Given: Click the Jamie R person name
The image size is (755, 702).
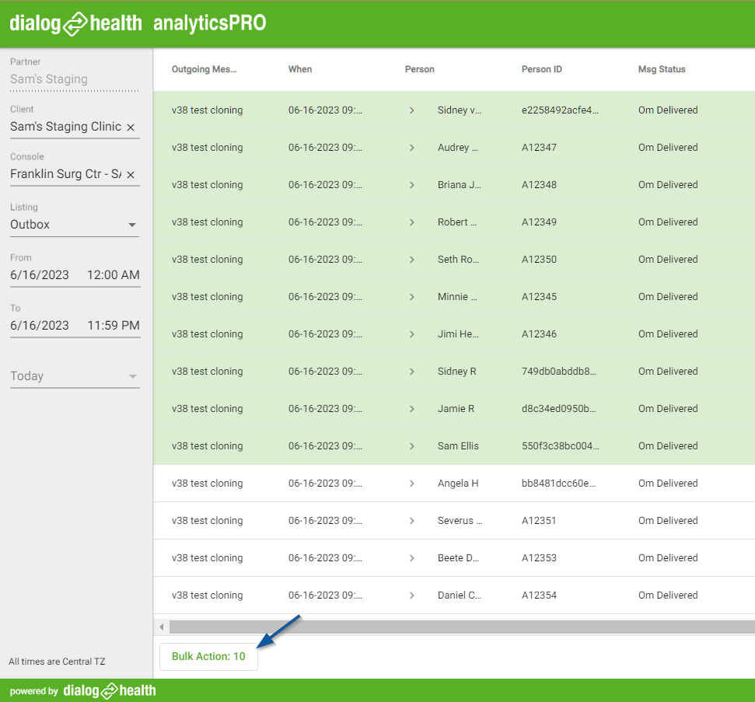Looking at the screenshot, I should pyautogui.click(x=456, y=409).
